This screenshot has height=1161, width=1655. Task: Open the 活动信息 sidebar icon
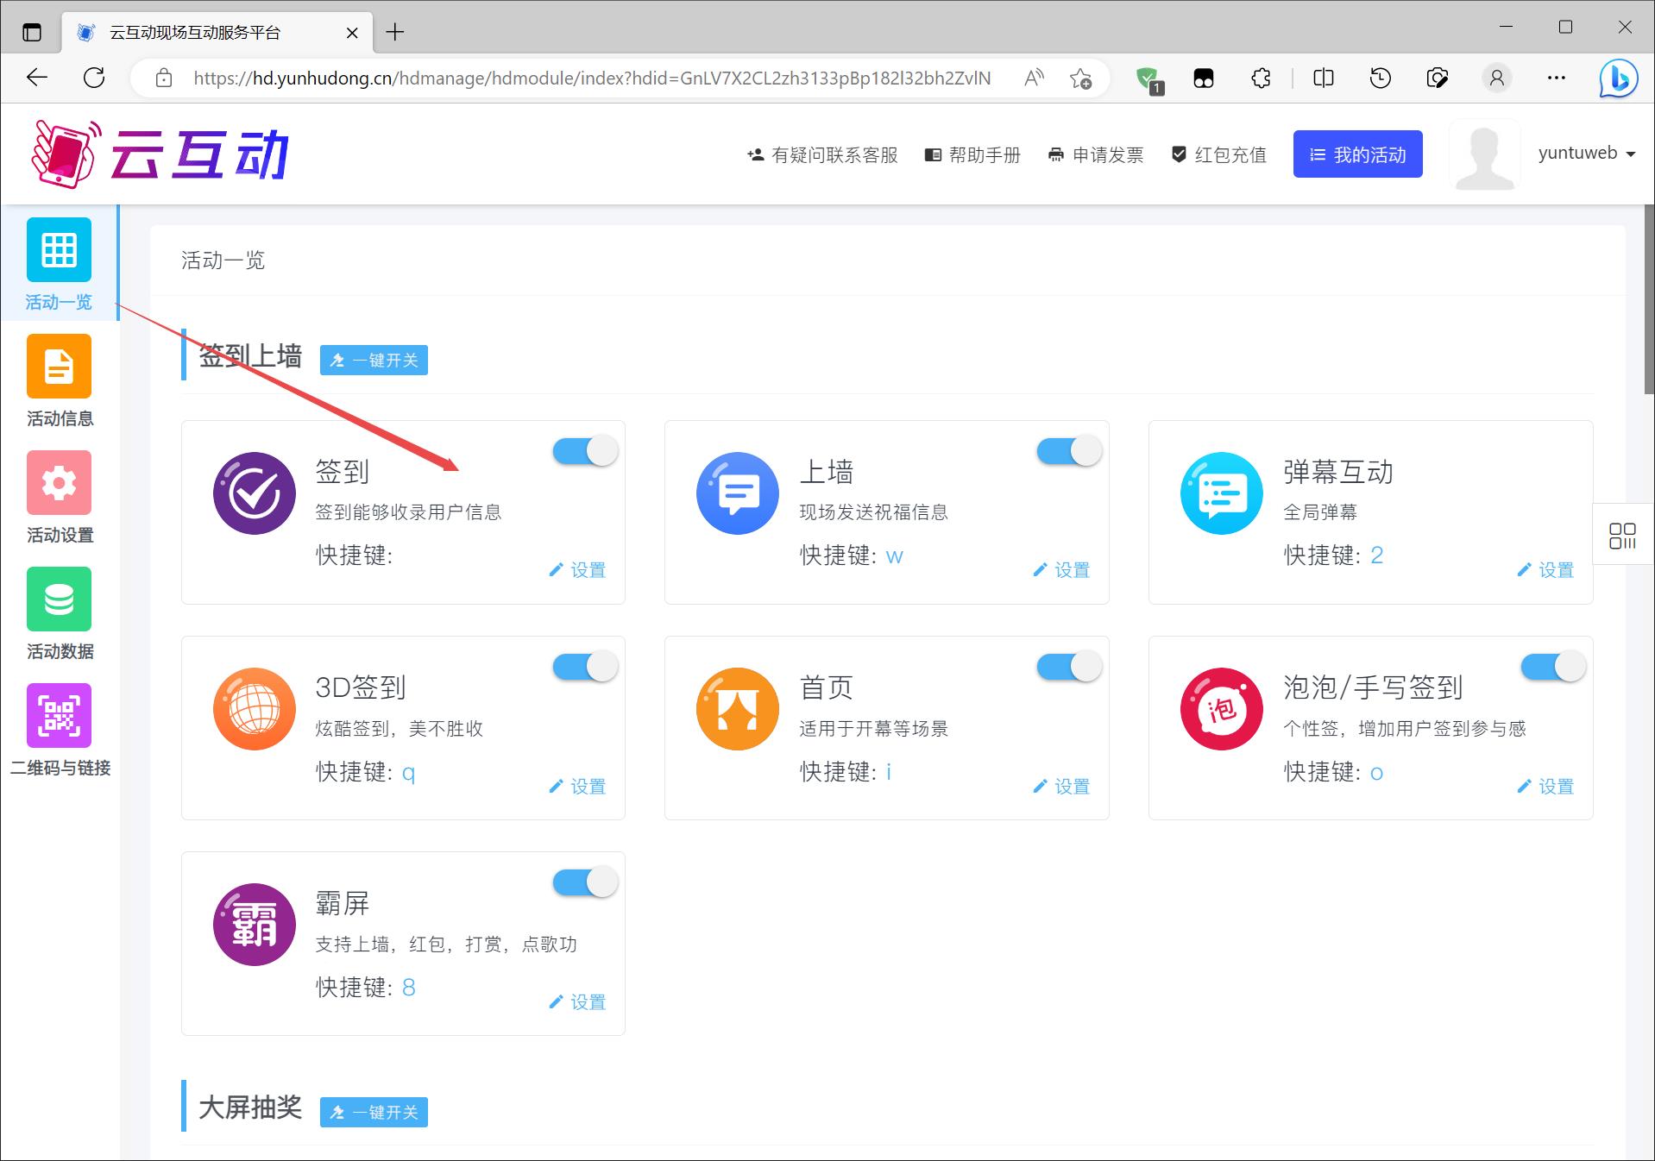pos(59,367)
